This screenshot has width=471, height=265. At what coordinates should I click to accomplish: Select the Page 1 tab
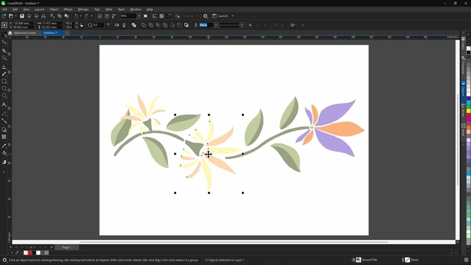(67, 247)
